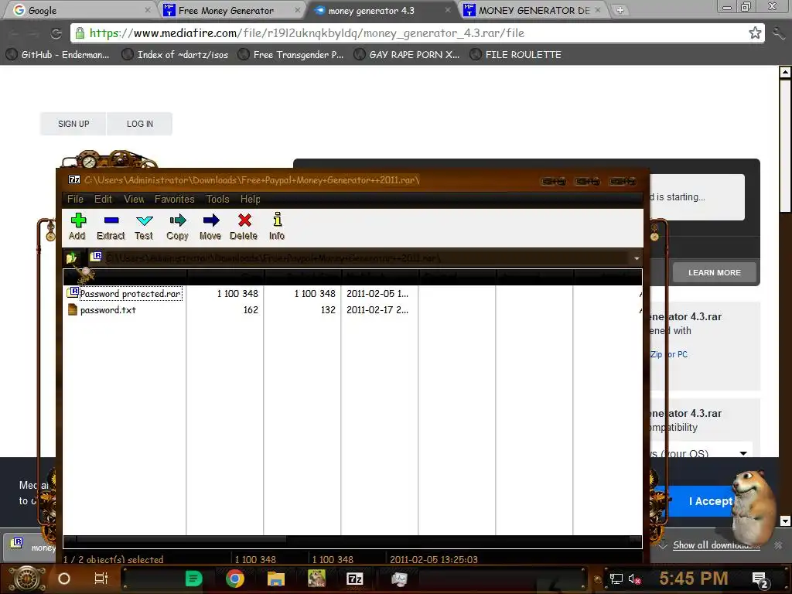Open the Tools menu in 7-Zip
Screen dimensions: 792x594
217,199
